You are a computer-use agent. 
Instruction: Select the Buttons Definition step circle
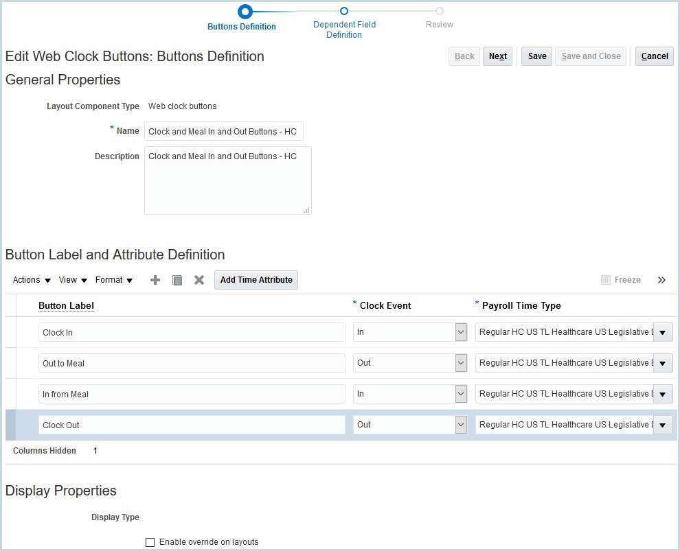click(x=245, y=12)
